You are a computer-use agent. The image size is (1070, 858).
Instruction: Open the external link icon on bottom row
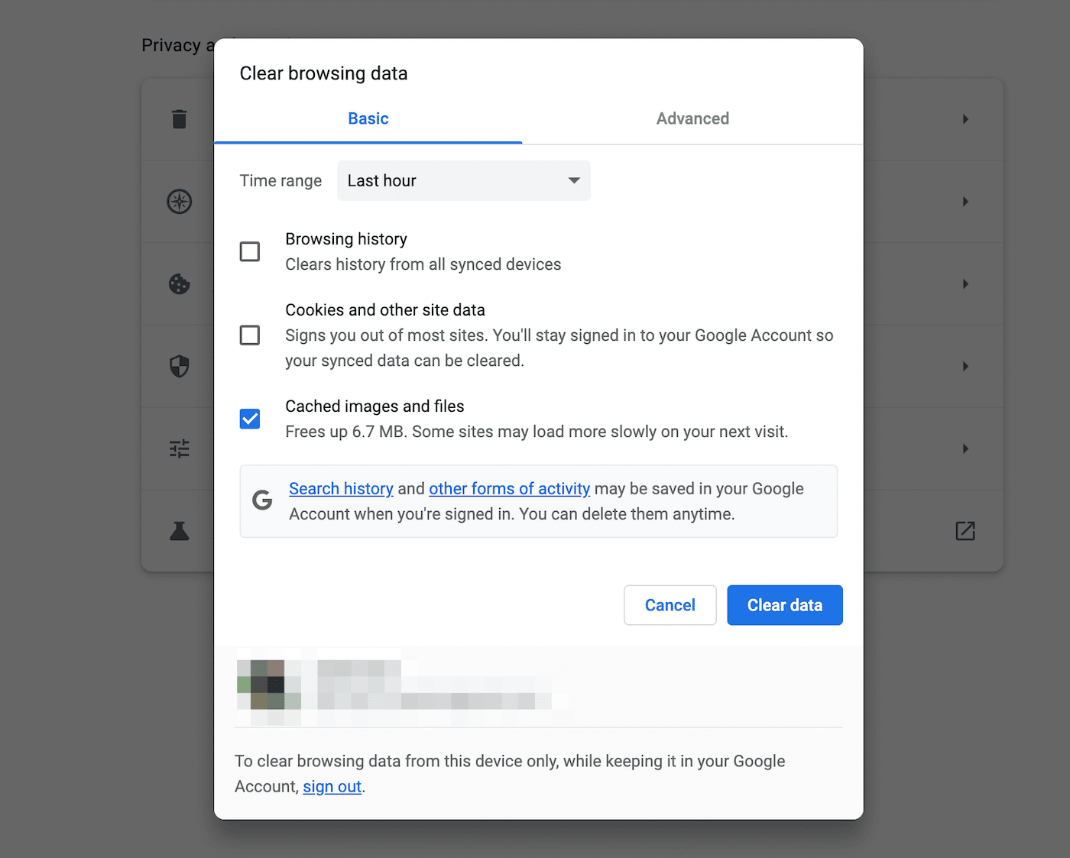pos(965,530)
